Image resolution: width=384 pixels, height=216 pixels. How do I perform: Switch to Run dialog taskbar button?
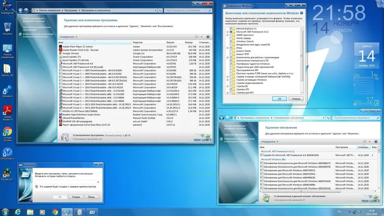click(x=92, y=212)
